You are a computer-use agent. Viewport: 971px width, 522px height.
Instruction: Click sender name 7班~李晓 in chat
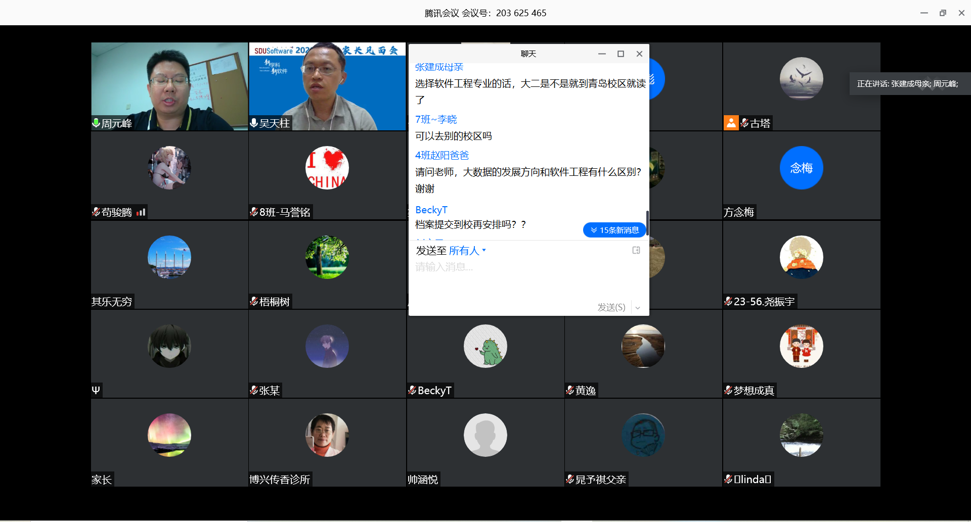coord(436,119)
